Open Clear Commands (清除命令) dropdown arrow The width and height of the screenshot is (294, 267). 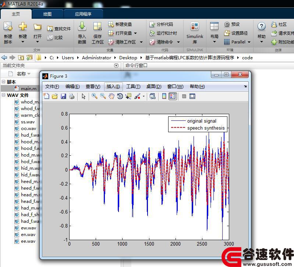tap(178, 42)
